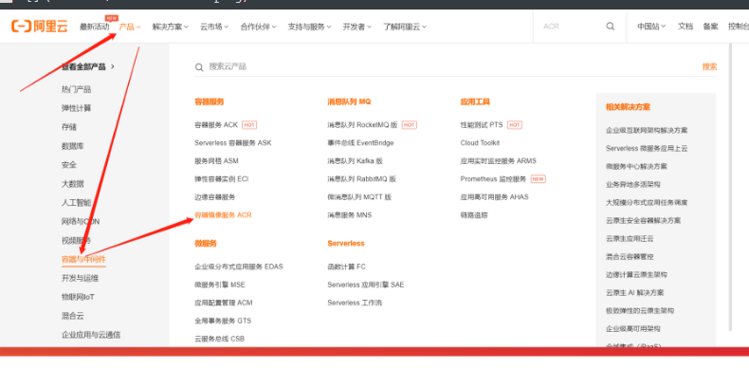
Task: Select 热门产品 category
Action: click(76, 89)
